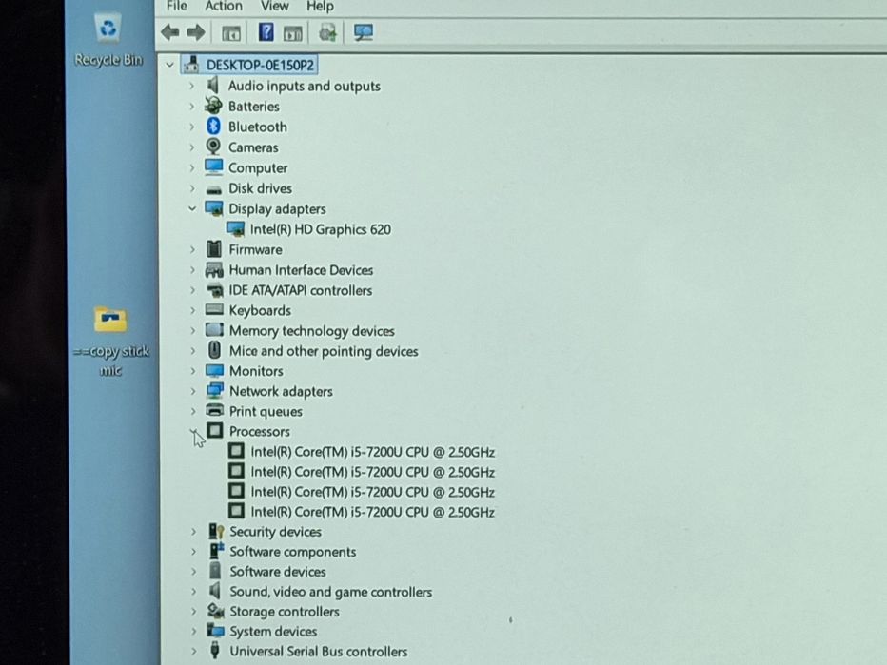Select the 'Monitors' category label

point(256,371)
